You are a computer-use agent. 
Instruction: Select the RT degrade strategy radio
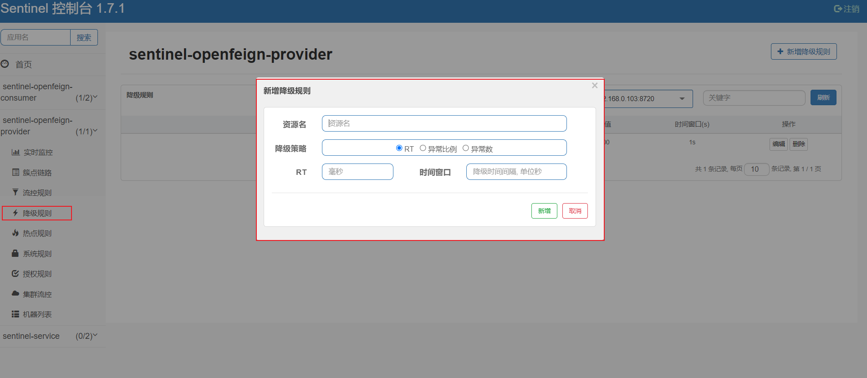click(x=399, y=148)
